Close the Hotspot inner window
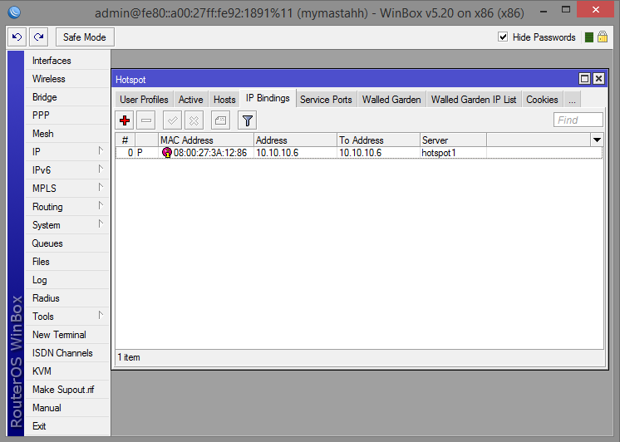 tap(598, 79)
